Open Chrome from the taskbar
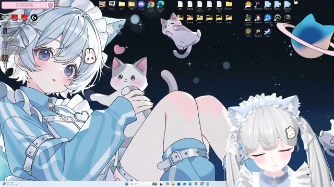This screenshot has width=334, height=187. pyautogui.click(x=196, y=184)
